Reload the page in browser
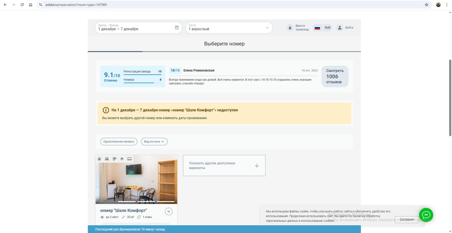Image resolution: width=452 pixels, height=233 pixels. point(22,5)
